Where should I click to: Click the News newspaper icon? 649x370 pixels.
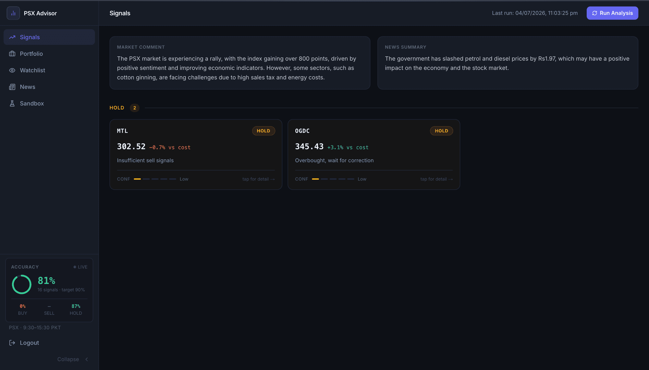tap(12, 87)
